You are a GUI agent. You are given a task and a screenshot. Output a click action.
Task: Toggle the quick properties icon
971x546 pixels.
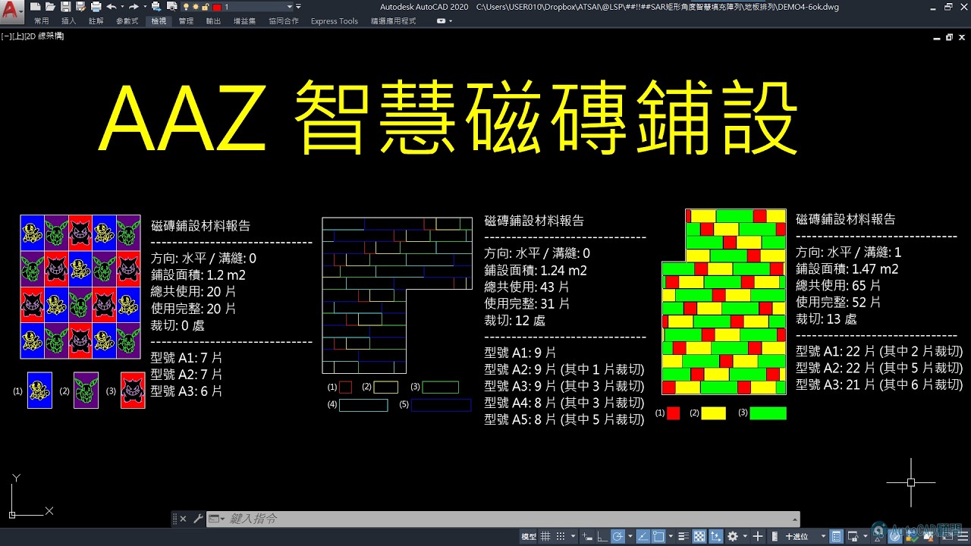837,536
